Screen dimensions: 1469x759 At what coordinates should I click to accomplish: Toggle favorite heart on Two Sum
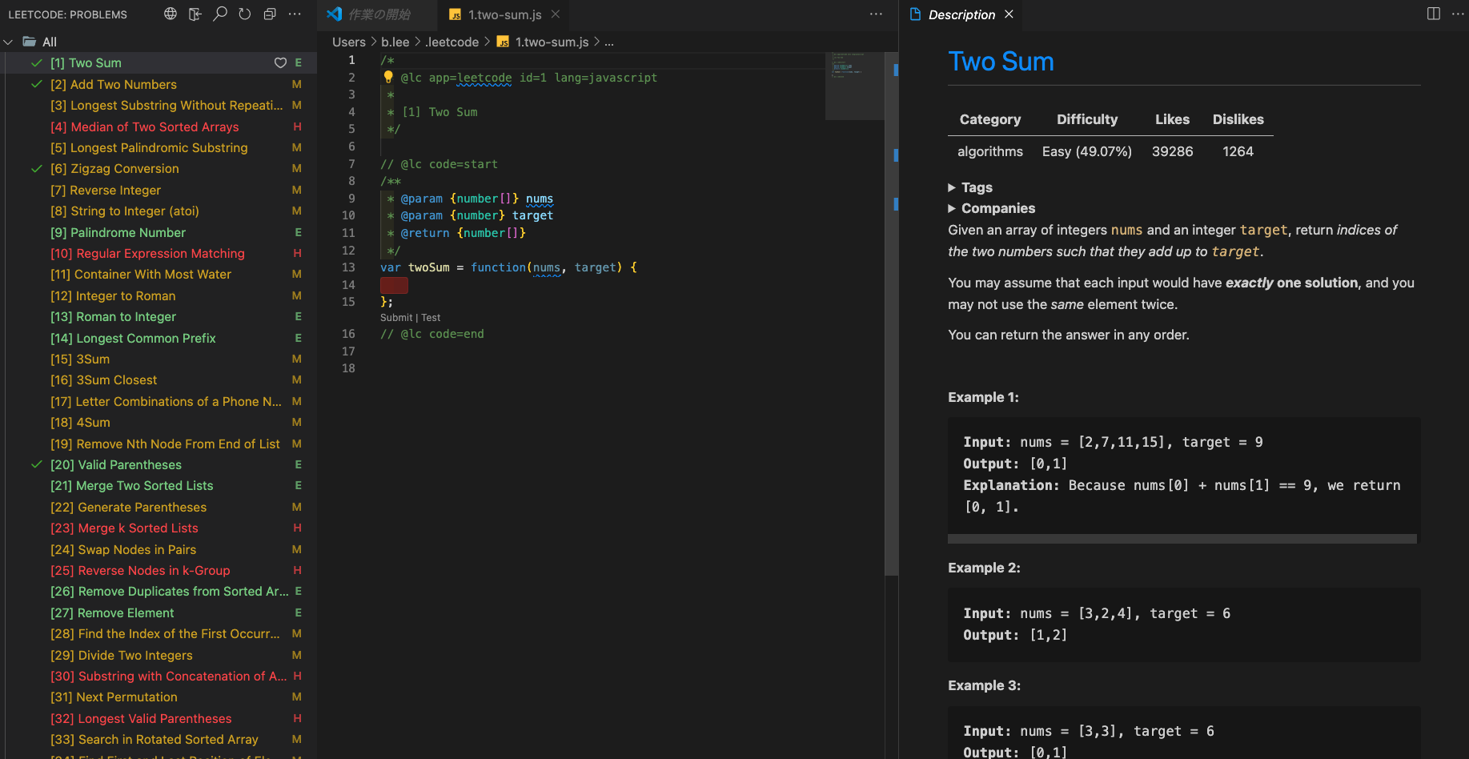[x=280, y=63]
